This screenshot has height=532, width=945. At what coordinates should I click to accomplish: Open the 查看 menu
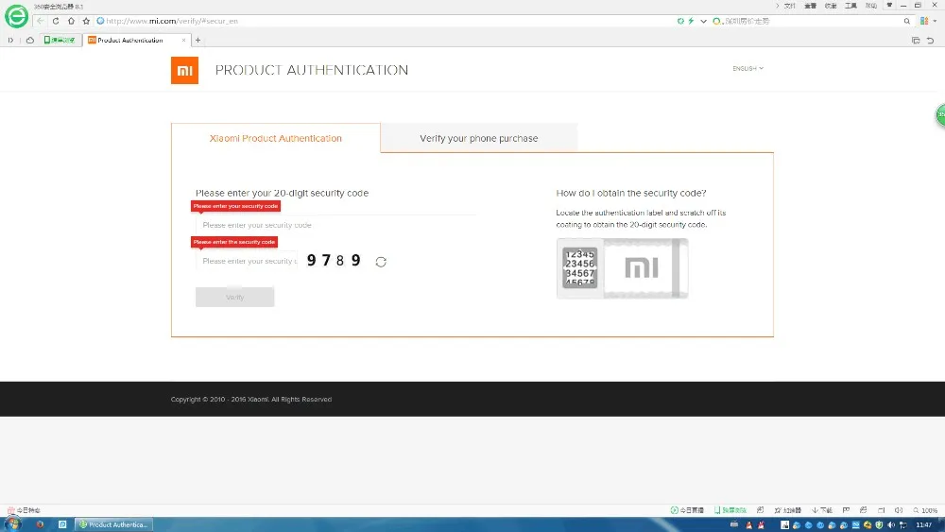coord(810,6)
